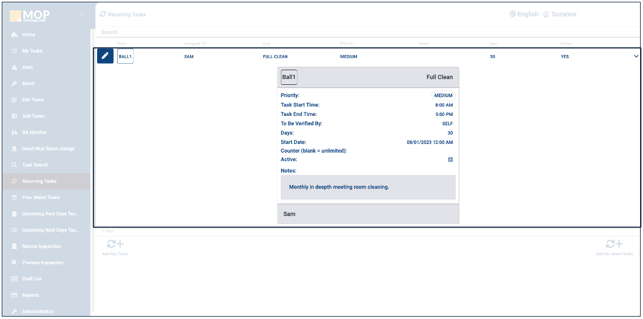
Task: Click the Add Rec Tasks icon
Action: (x=115, y=245)
